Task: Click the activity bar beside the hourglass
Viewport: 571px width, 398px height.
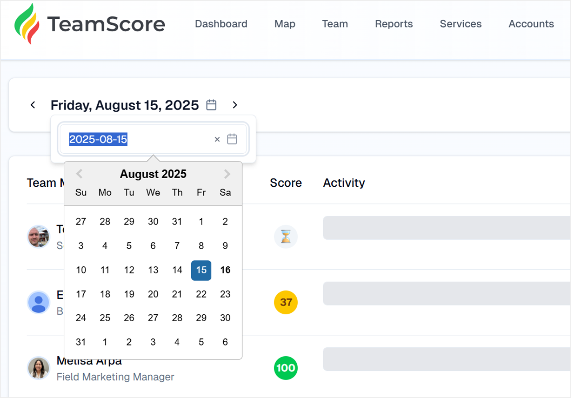Action: (447, 228)
